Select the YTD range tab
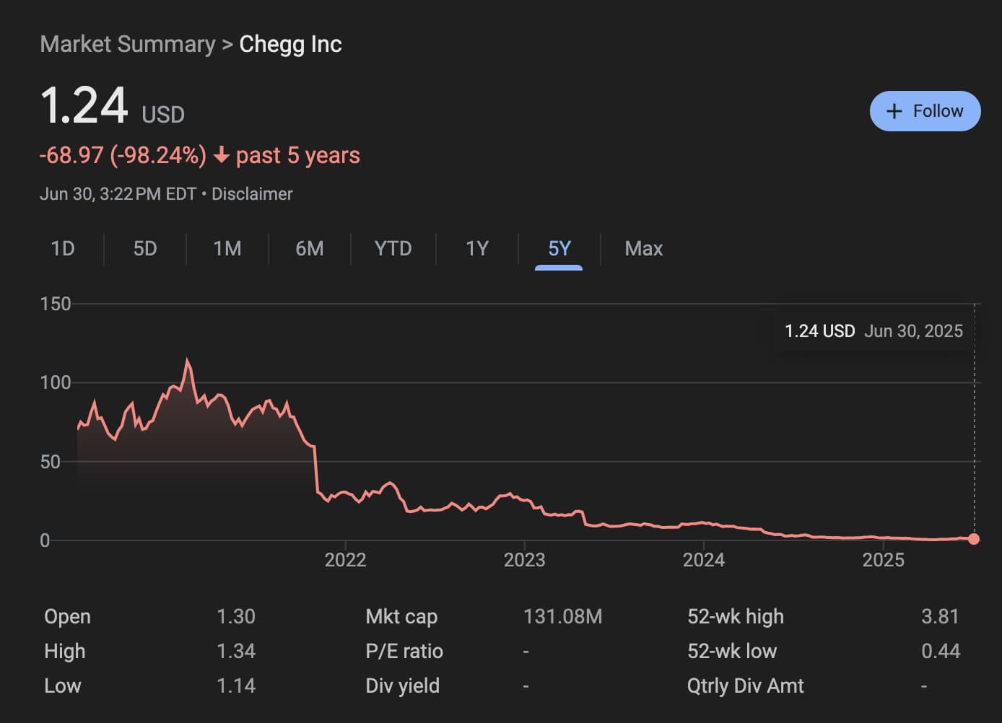 tap(393, 249)
